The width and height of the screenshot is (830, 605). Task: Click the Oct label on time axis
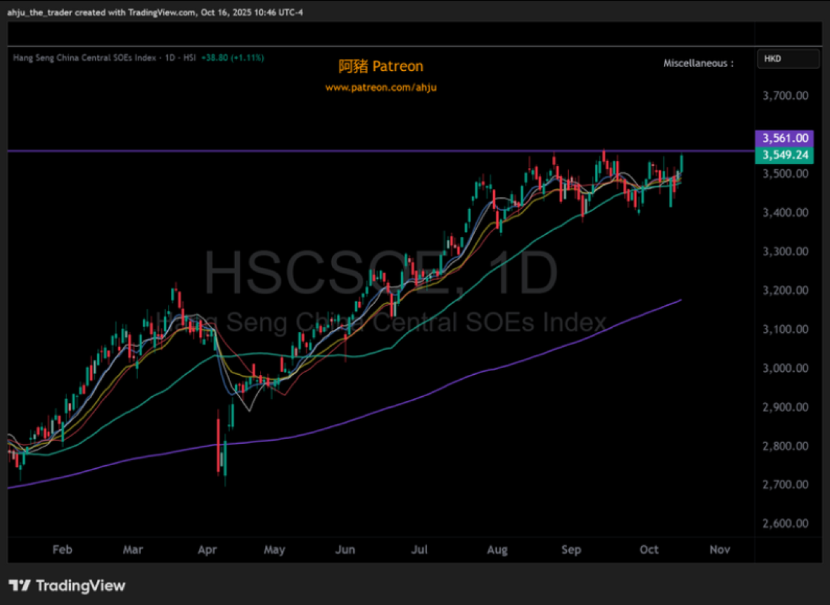coord(649,549)
